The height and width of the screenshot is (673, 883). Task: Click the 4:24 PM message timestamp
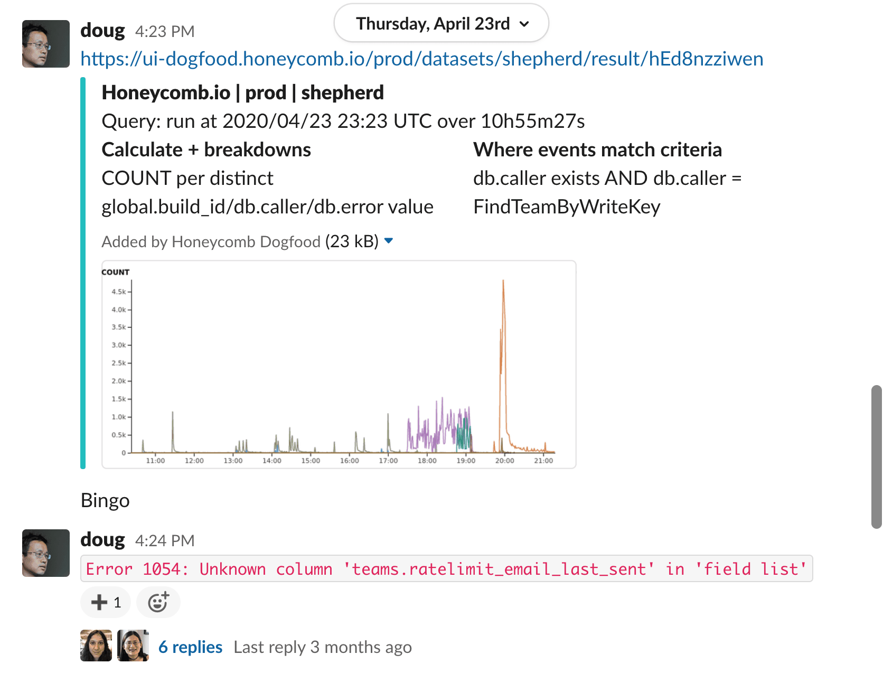click(165, 541)
